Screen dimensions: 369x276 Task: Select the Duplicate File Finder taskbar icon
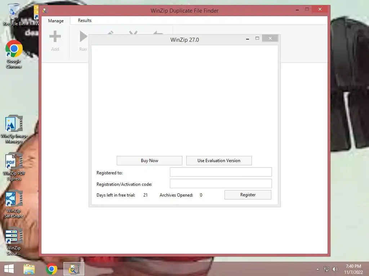pos(74,269)
